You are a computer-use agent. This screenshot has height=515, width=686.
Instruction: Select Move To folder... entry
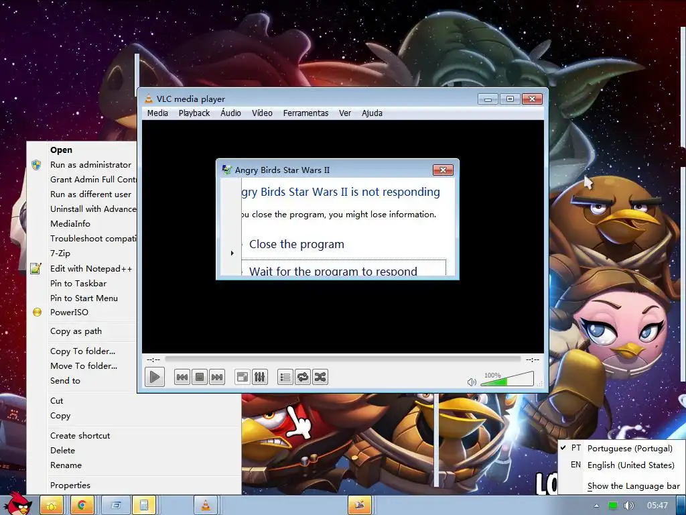(x=84, y=366)
